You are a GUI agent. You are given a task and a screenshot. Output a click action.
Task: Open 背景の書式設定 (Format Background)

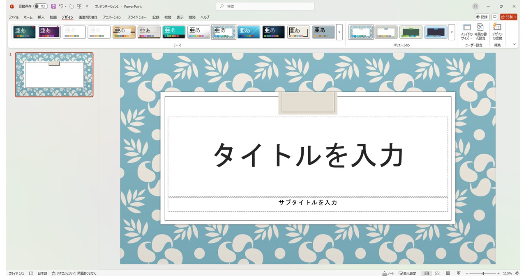click(480, 32)
